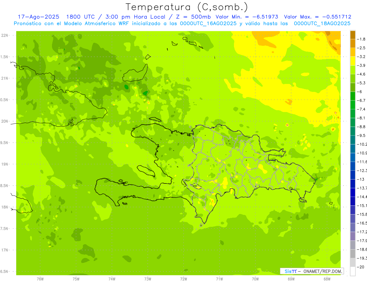Click the date text '17-Ago-2025'
The height and width of the screenshot is (283, 367).
39,17
